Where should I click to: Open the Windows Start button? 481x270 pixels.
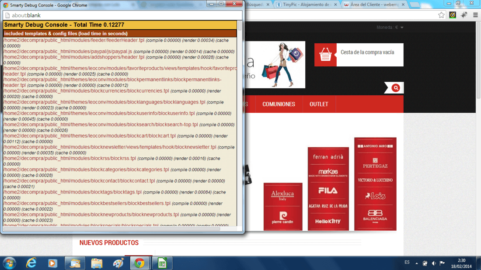point(10,263)
